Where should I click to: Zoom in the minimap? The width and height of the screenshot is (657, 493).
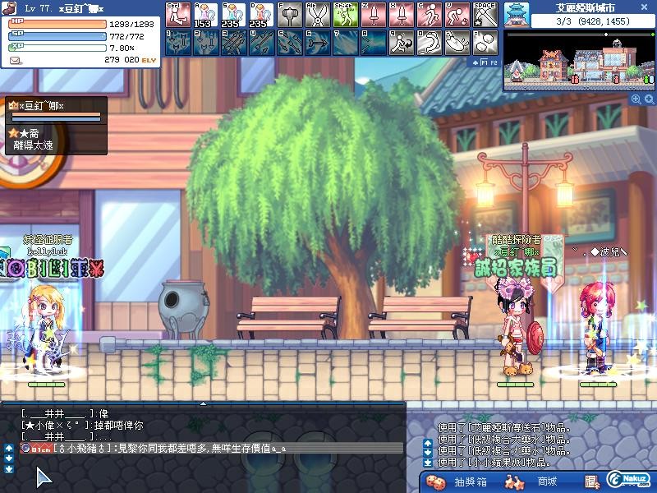pyautogui.click(x=636, y=99)
